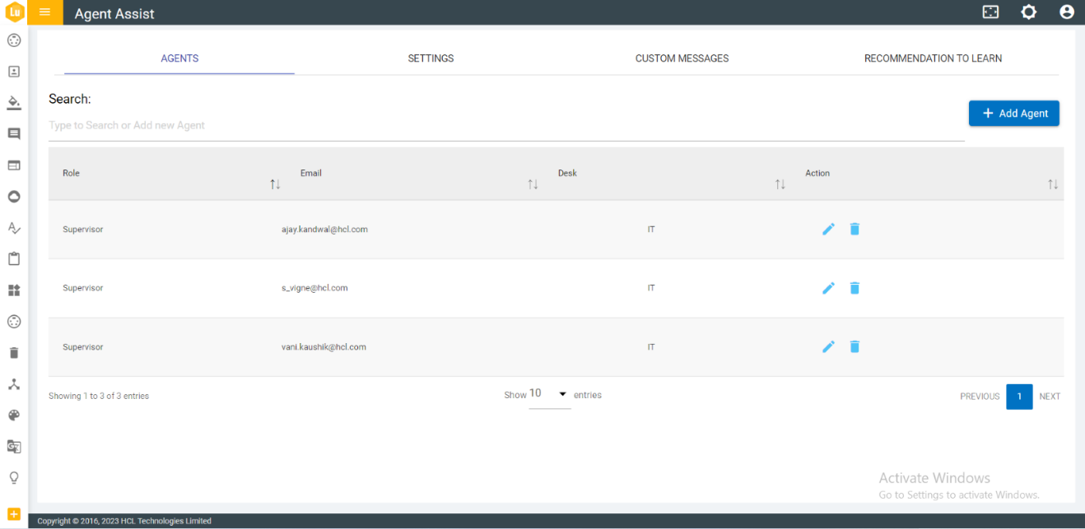Click the Desk column header

[x=567, y=173]
